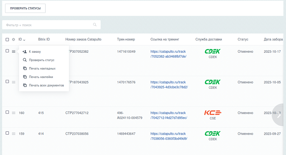The height and width of the screenshot is (155, 286).
Task: Open the row menu for order 159
Action: click(x=13, y=134)
